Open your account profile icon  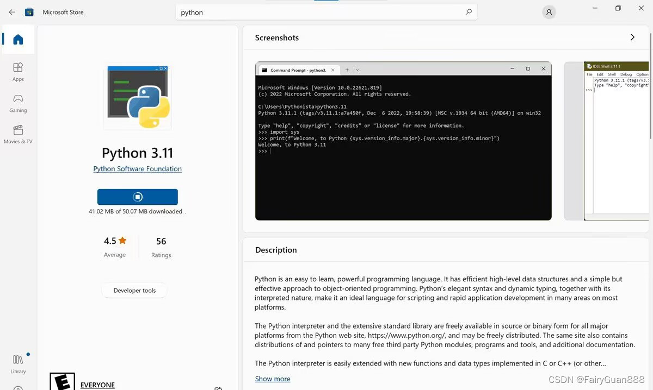tap(549, 12)
